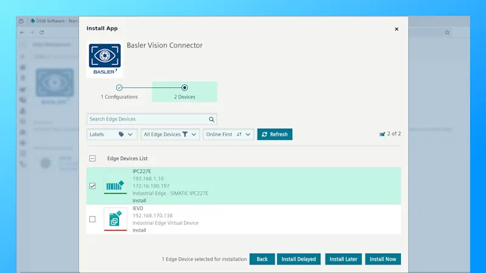
Task: Uncheck the IPC227E device checkbox
Action: [x=92, y=186]
